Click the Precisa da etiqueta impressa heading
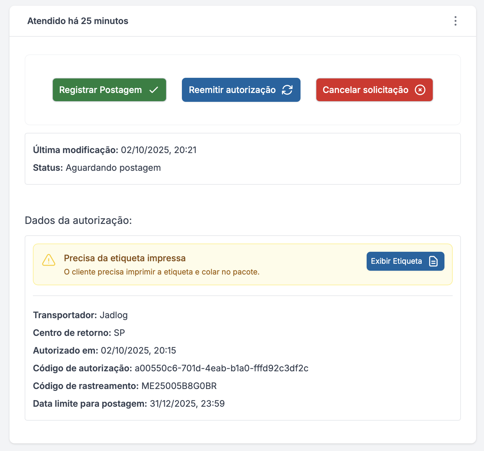484x451 pixels. point(125,258)
